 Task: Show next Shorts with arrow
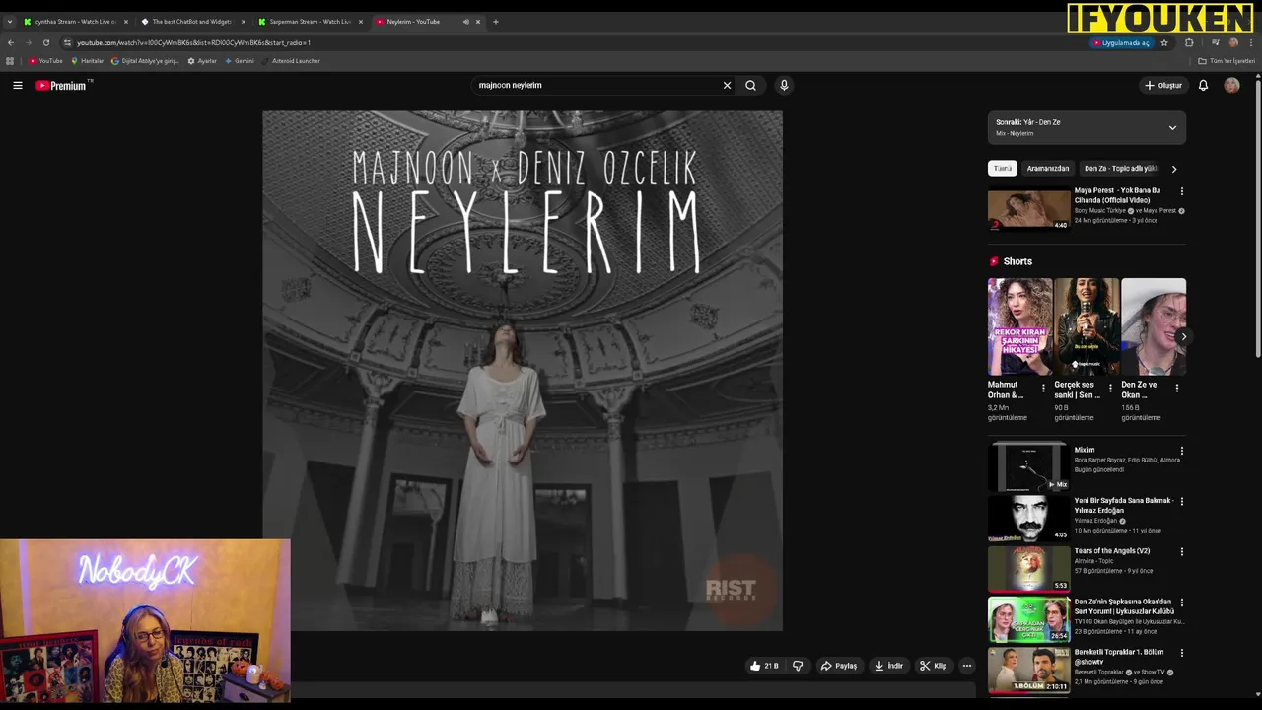1183,337
